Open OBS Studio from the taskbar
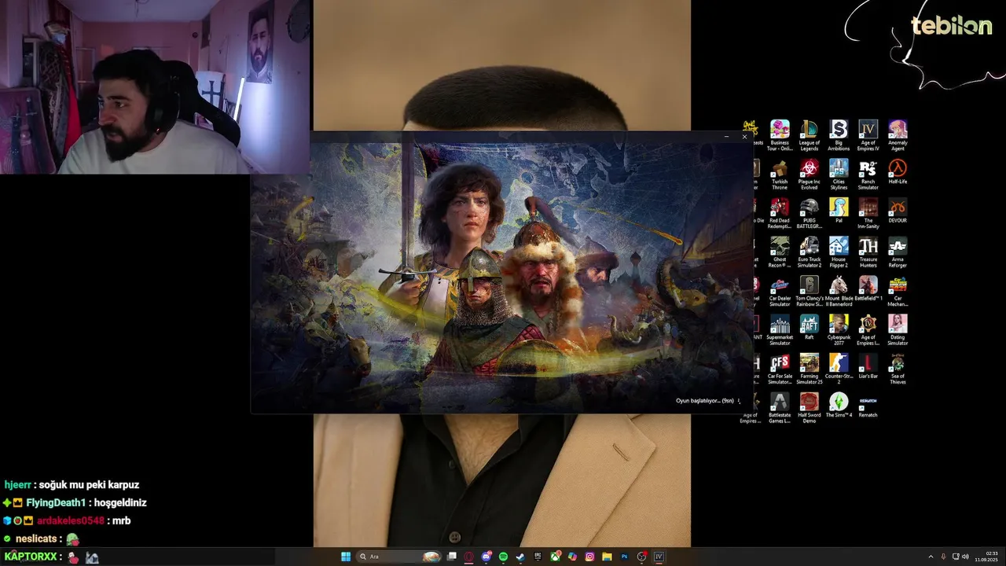 641,557
